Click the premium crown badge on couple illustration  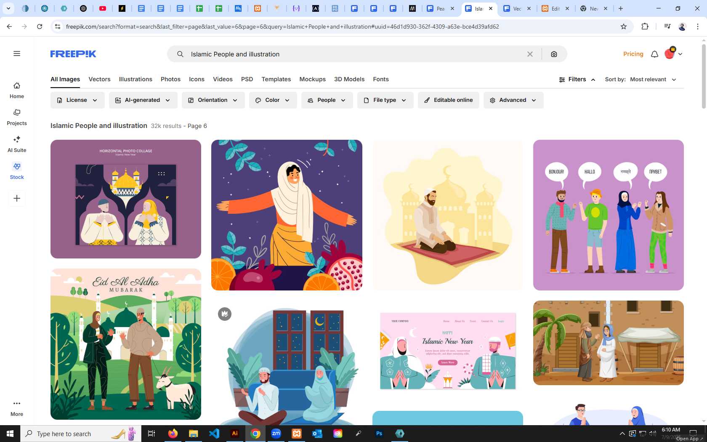(225, 314)
